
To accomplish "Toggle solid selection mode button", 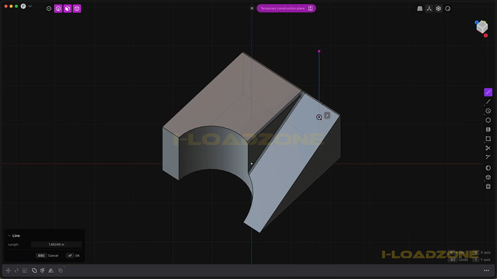I will [77, 9].
